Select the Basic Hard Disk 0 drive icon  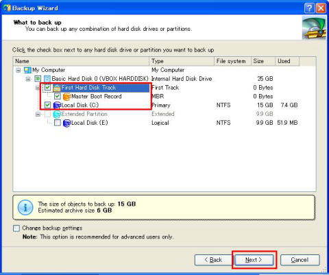(x=47, y=79)
